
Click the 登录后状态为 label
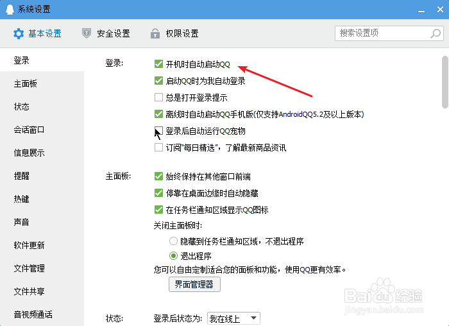(x=178, y=318)
